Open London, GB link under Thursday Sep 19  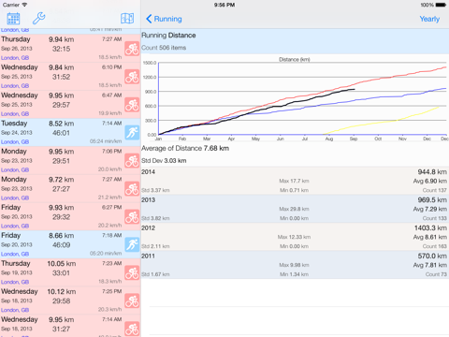15,282
